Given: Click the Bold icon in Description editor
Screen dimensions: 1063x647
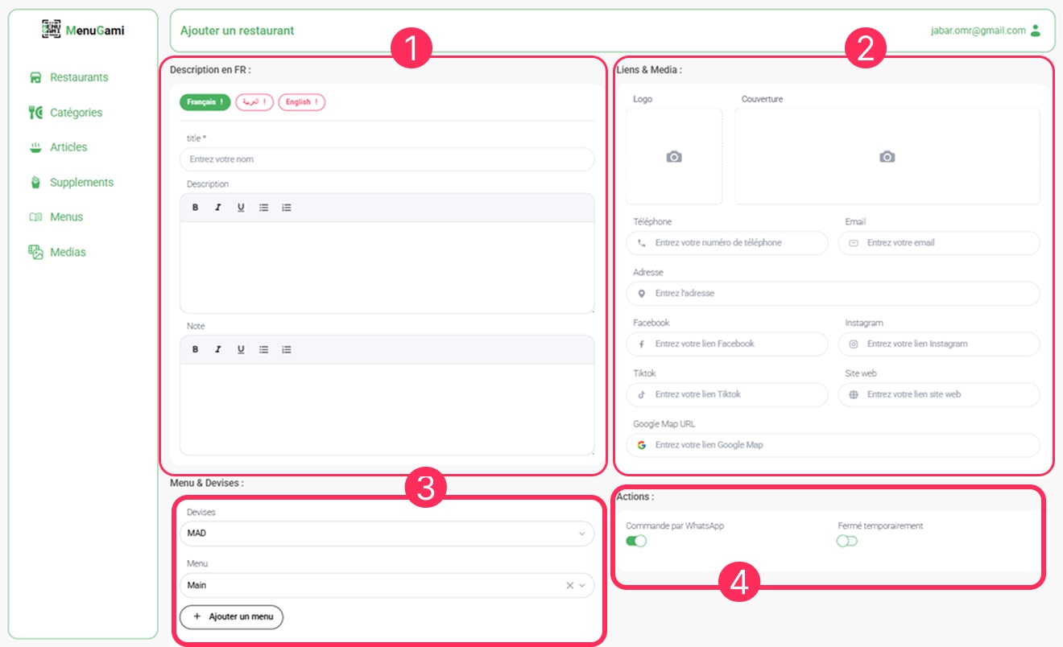Looking at the screenshot, I should tap(195, 208).
